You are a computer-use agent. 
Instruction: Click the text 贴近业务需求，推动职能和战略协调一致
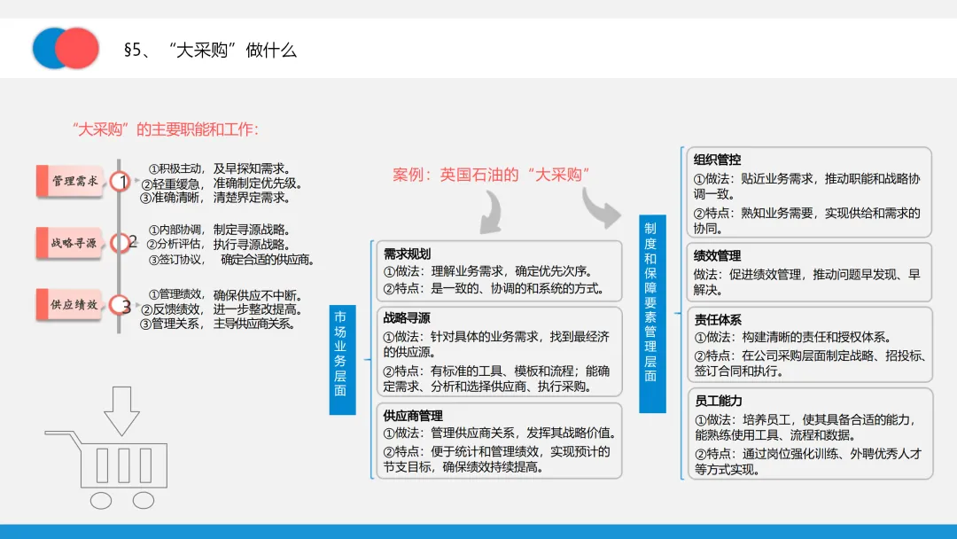807,187
